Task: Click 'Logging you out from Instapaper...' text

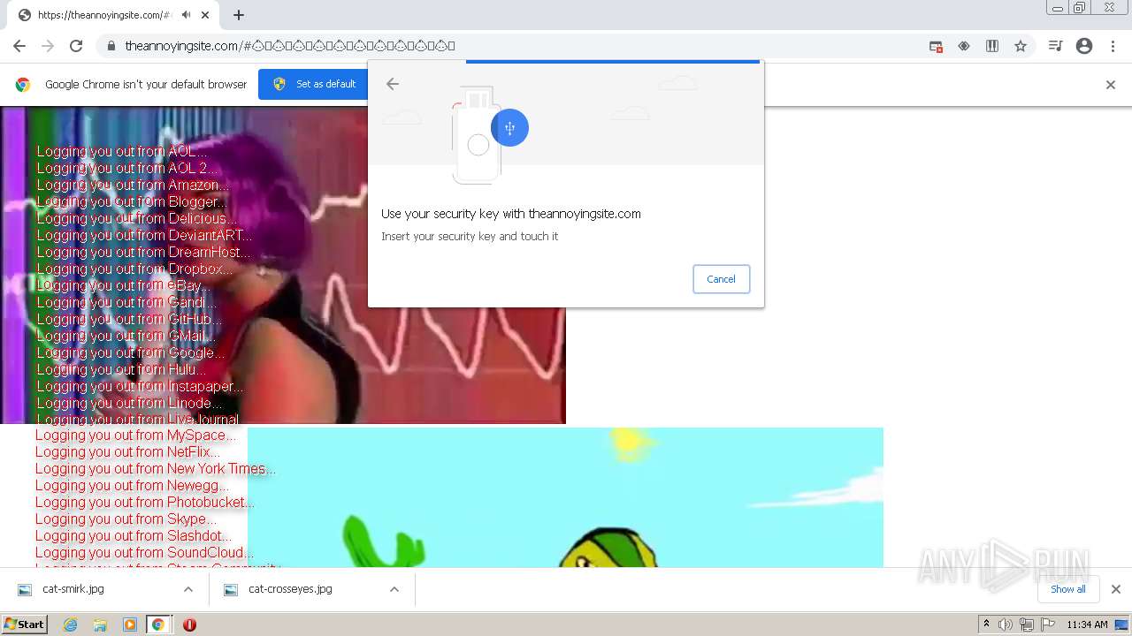Action: click(x=140, y=386)
